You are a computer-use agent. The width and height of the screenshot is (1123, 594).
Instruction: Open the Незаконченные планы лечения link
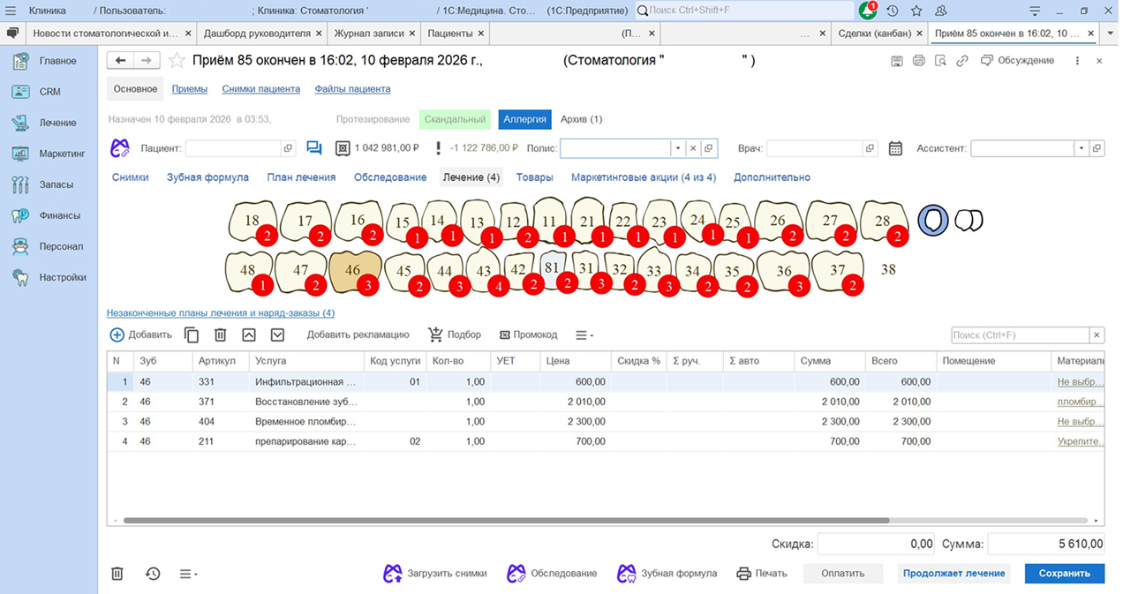click(x=221, y=313)
